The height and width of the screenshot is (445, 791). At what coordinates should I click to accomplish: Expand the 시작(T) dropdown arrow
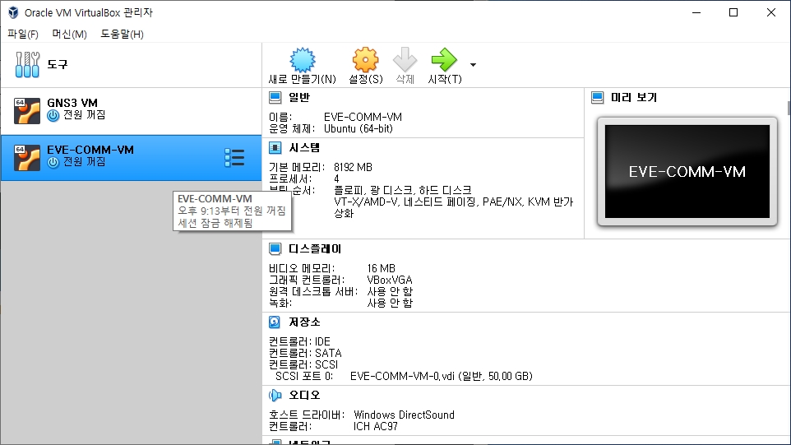tap(473, 65)
